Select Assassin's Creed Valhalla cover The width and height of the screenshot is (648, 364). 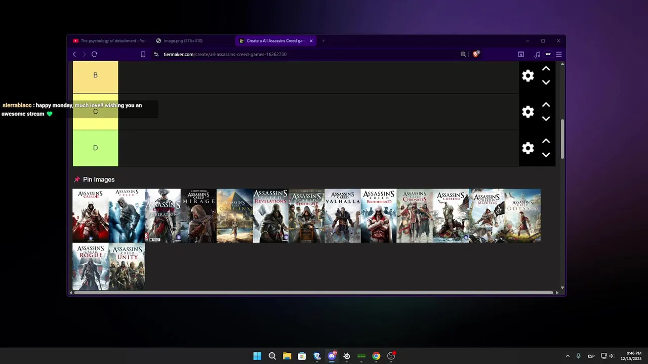(343, 215)
